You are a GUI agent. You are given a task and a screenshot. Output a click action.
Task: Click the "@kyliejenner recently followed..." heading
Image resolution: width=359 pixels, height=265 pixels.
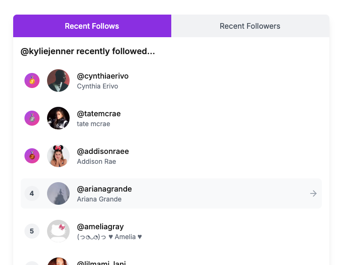point(88,51)
